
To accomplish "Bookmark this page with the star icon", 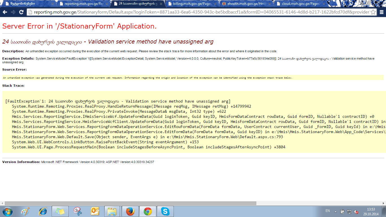I will (x=373, y=12).
